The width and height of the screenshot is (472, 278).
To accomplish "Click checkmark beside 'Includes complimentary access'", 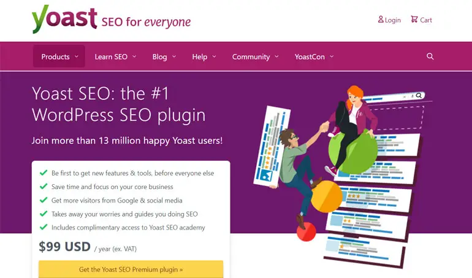I will (44, 227).
